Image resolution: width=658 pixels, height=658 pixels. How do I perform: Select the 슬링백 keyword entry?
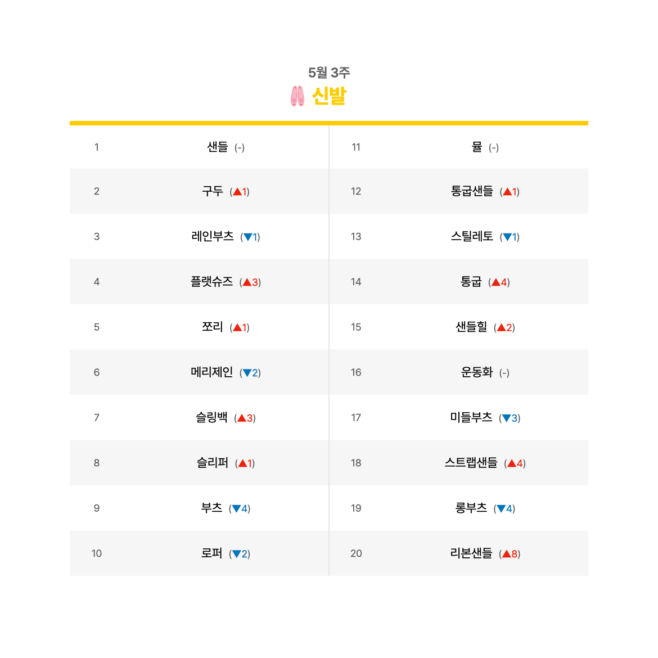(x=212, y=417)
